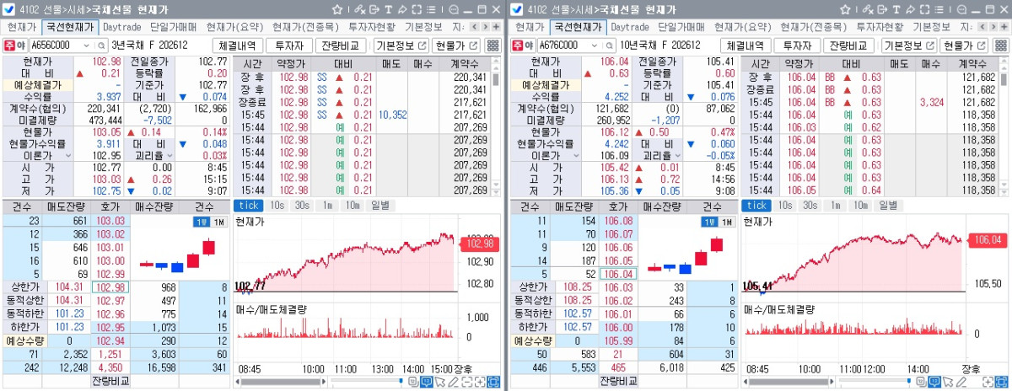This screenshot has width=1012, height=391.
Task: Adjust the left chart zoom slider handle
Action: click(x=401, y=380)
